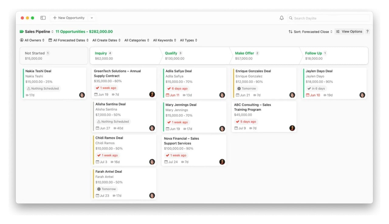The image size is (389, 224).
Task: Click owner avatar on Farah Antwi Deal
Action: 152,196
